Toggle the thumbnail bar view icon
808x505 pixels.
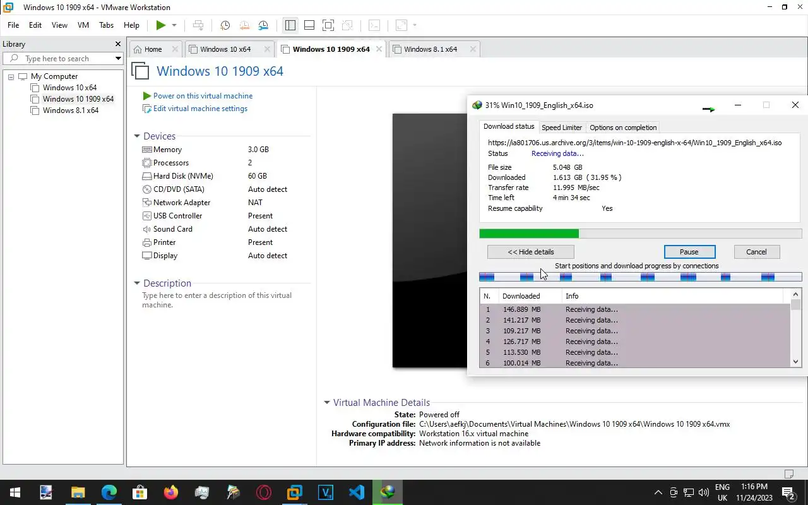(x=309, y=25)
